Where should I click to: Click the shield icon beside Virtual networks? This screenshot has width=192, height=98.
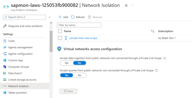(59, 49)
